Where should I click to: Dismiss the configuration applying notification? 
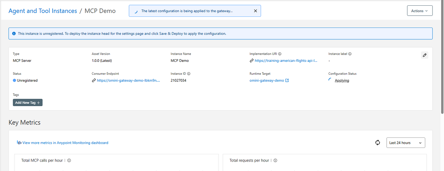(256, 11)
